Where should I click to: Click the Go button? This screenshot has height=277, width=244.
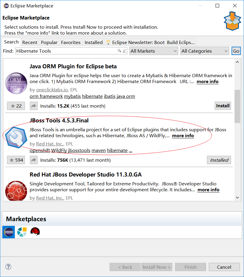click(x=236, y=51)
